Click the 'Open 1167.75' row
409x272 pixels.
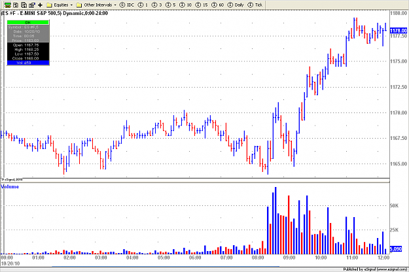pos(28,45)
